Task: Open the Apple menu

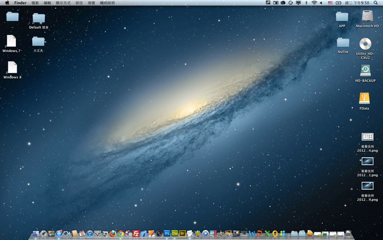Action: click(x=7, y=3)
